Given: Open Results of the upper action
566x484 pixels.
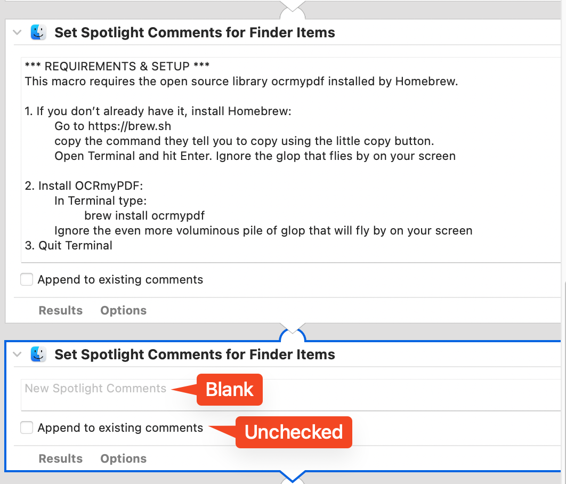Looking at the screenshot, I should [61, 310].
